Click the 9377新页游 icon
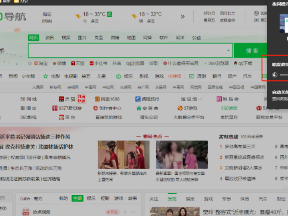Image resolution: width=288 pixels, height=216 pixels. point(55,108)
